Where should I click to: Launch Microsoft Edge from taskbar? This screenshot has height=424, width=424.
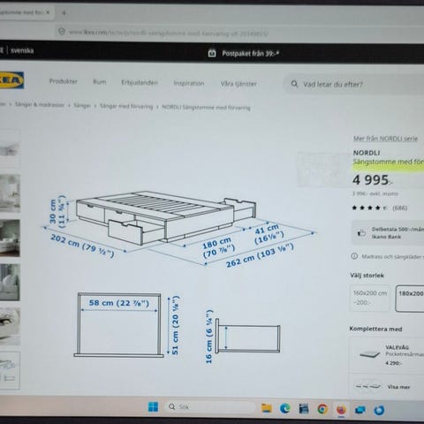pos(284,408)
